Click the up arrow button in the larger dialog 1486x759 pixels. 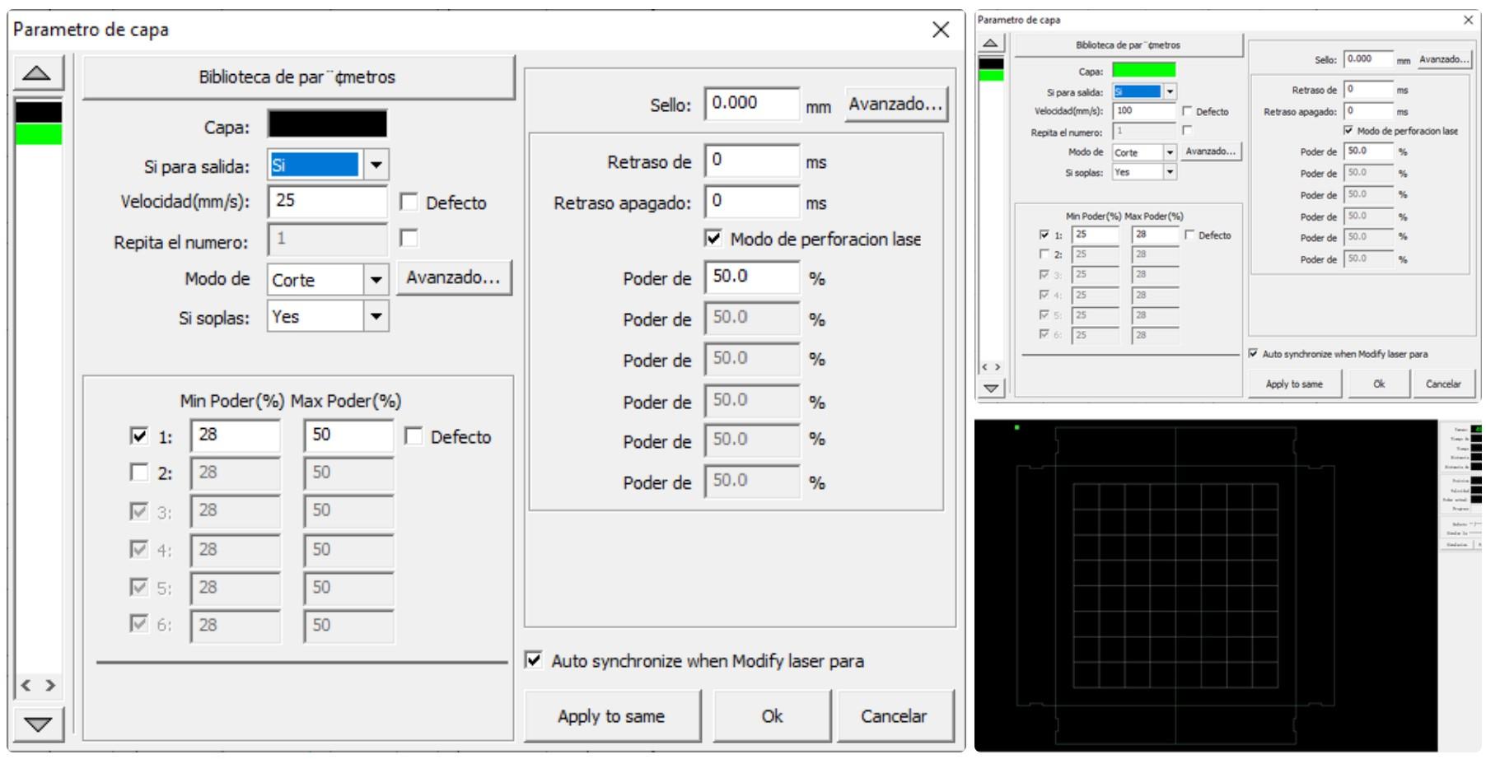click(x=37, y=73)
